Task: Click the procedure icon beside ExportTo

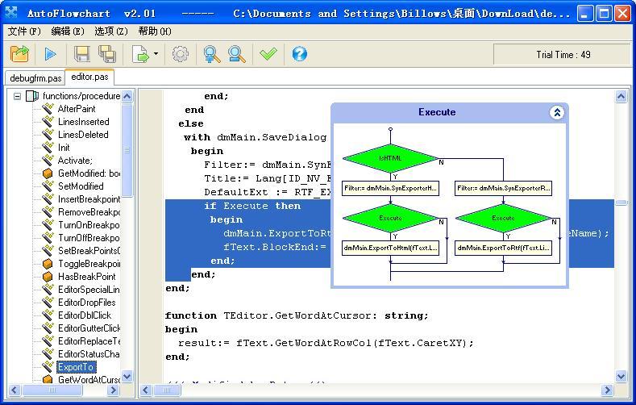Action: (x=48, y=367)
